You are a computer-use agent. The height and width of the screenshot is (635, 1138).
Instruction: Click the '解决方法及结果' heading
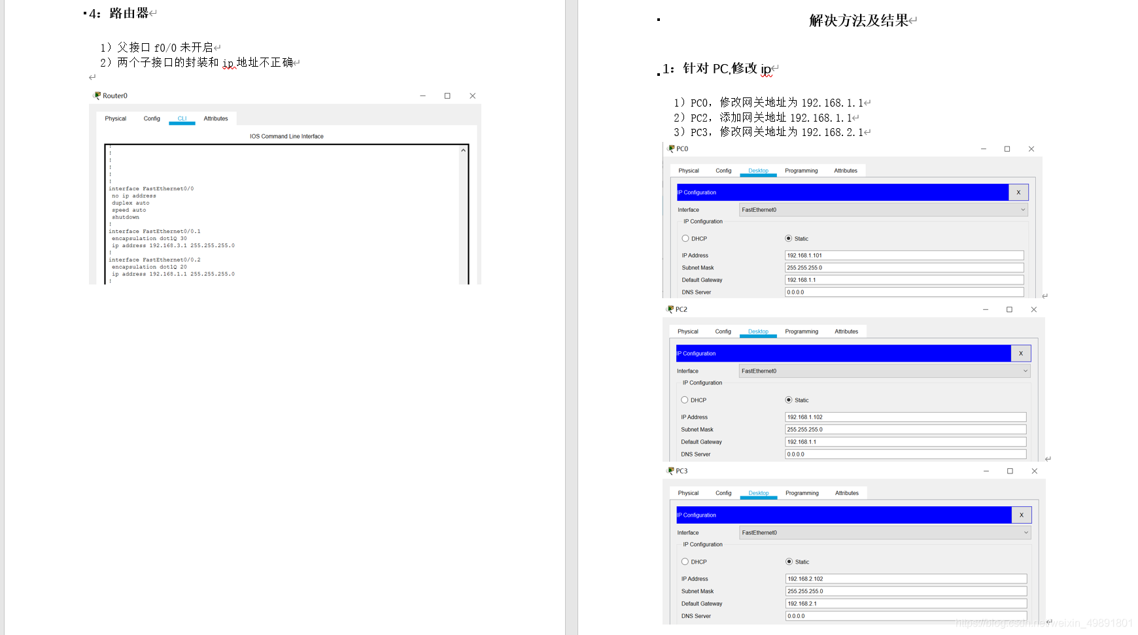859,21
